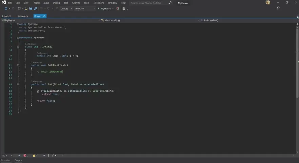Open the File menu
This screenshot has width=299, height=163.
[x=10, y=3]
